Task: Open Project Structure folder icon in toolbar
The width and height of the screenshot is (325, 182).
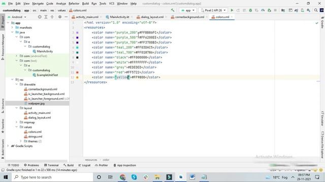Action: tap(283, 10)
